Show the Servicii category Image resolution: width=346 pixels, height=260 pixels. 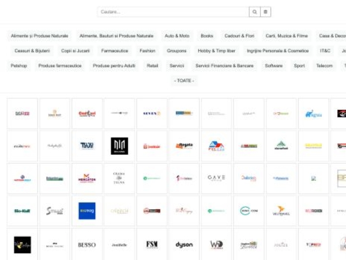tap(177, 66)
